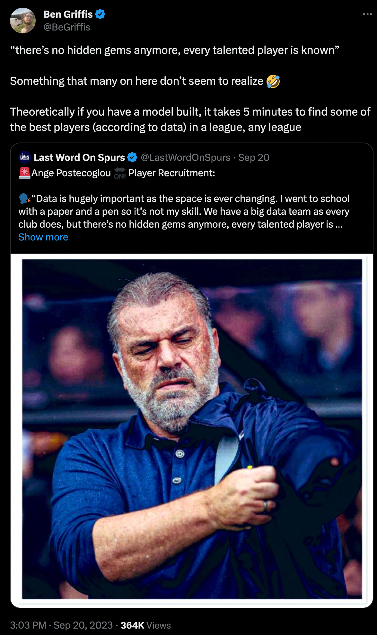Open the three-dot more options menu
The height and width of the screenshot is (635, 377).
pyautogui.click(x=367, y=14)
